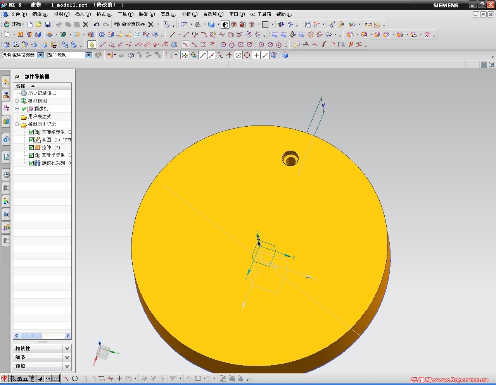The image size is (496, 385).
Task: Click the pushpin icon in 部件导航器 header
Action: pyautogui.click(x=17, y=77)
